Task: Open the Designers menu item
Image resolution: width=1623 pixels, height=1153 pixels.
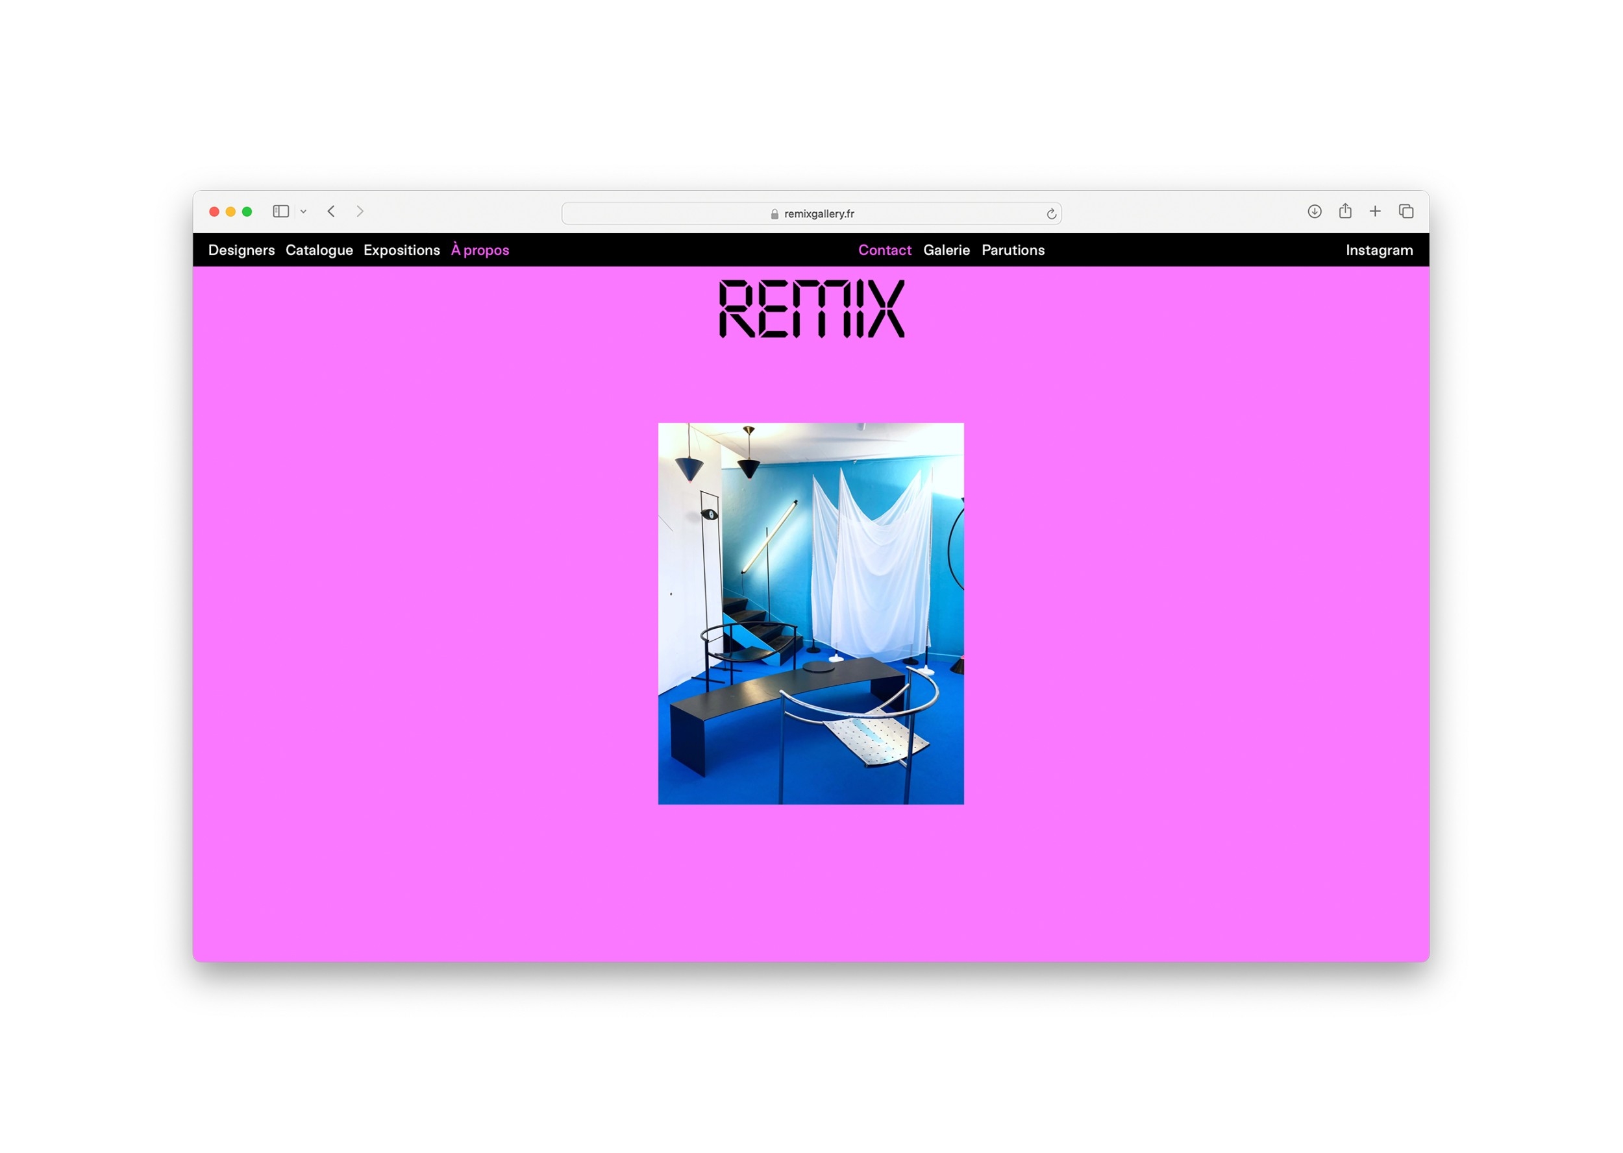Action: coord(242,250)
